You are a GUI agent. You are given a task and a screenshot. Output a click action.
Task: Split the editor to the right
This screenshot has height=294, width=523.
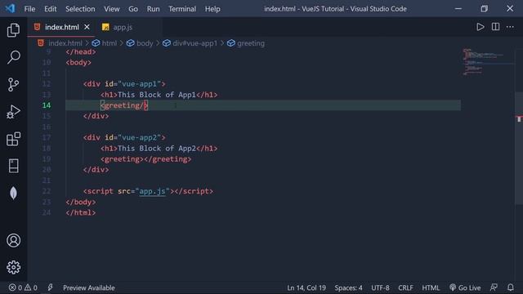point(495,27)
